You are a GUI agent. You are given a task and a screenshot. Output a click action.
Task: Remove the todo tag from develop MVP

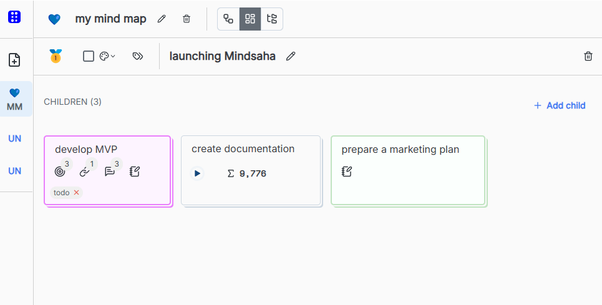pyautogui.click(x=77, y=193)
